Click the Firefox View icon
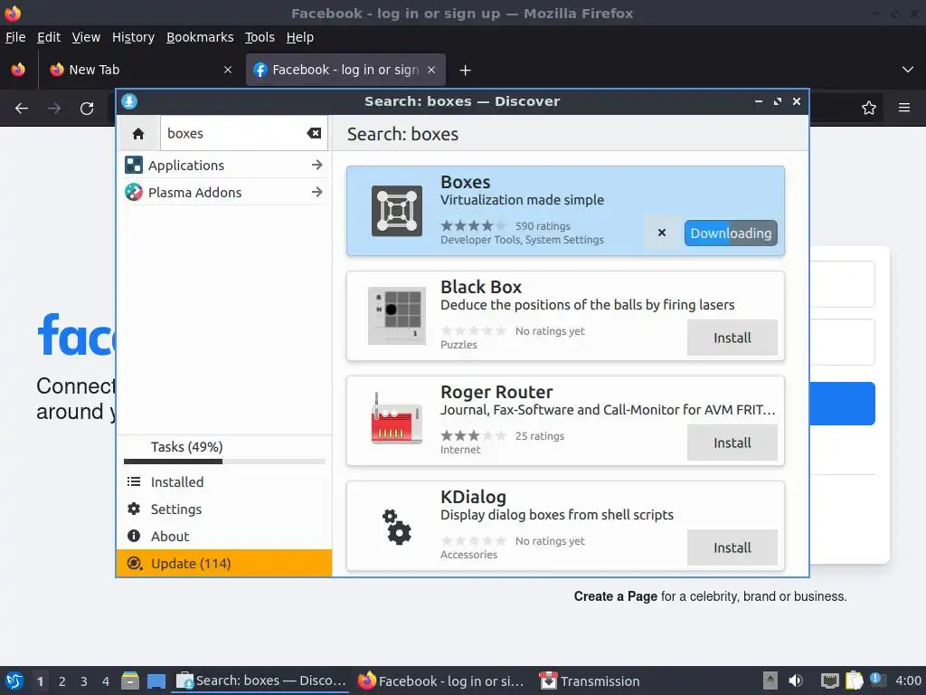Image resolution: width=926 pixels, height=695 pixels. 18,70
